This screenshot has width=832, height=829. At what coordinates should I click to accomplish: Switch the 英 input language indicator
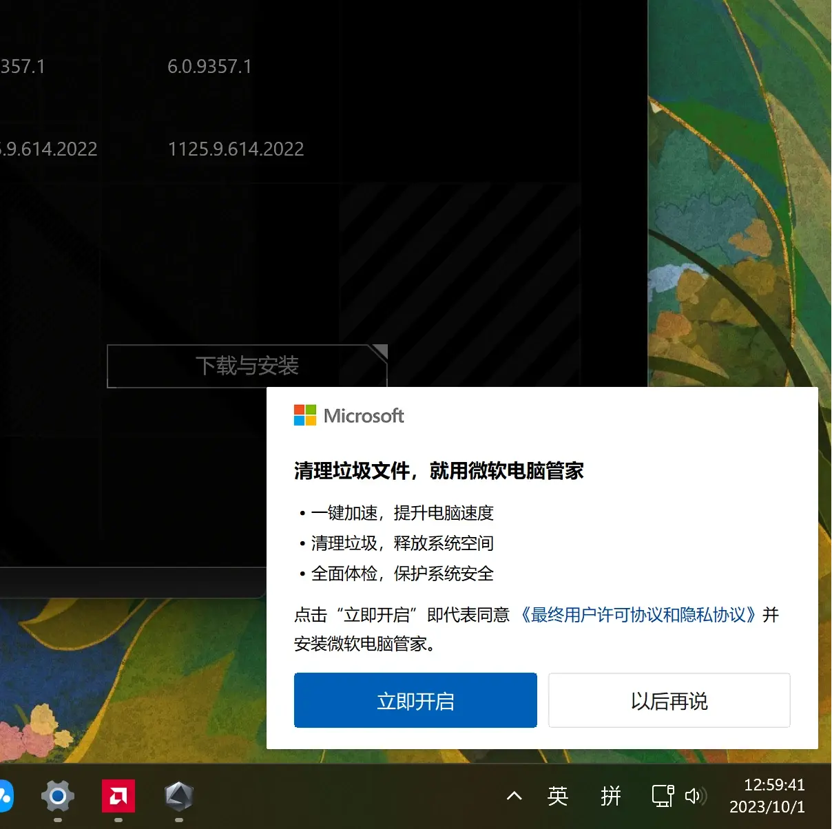[558, 797]
